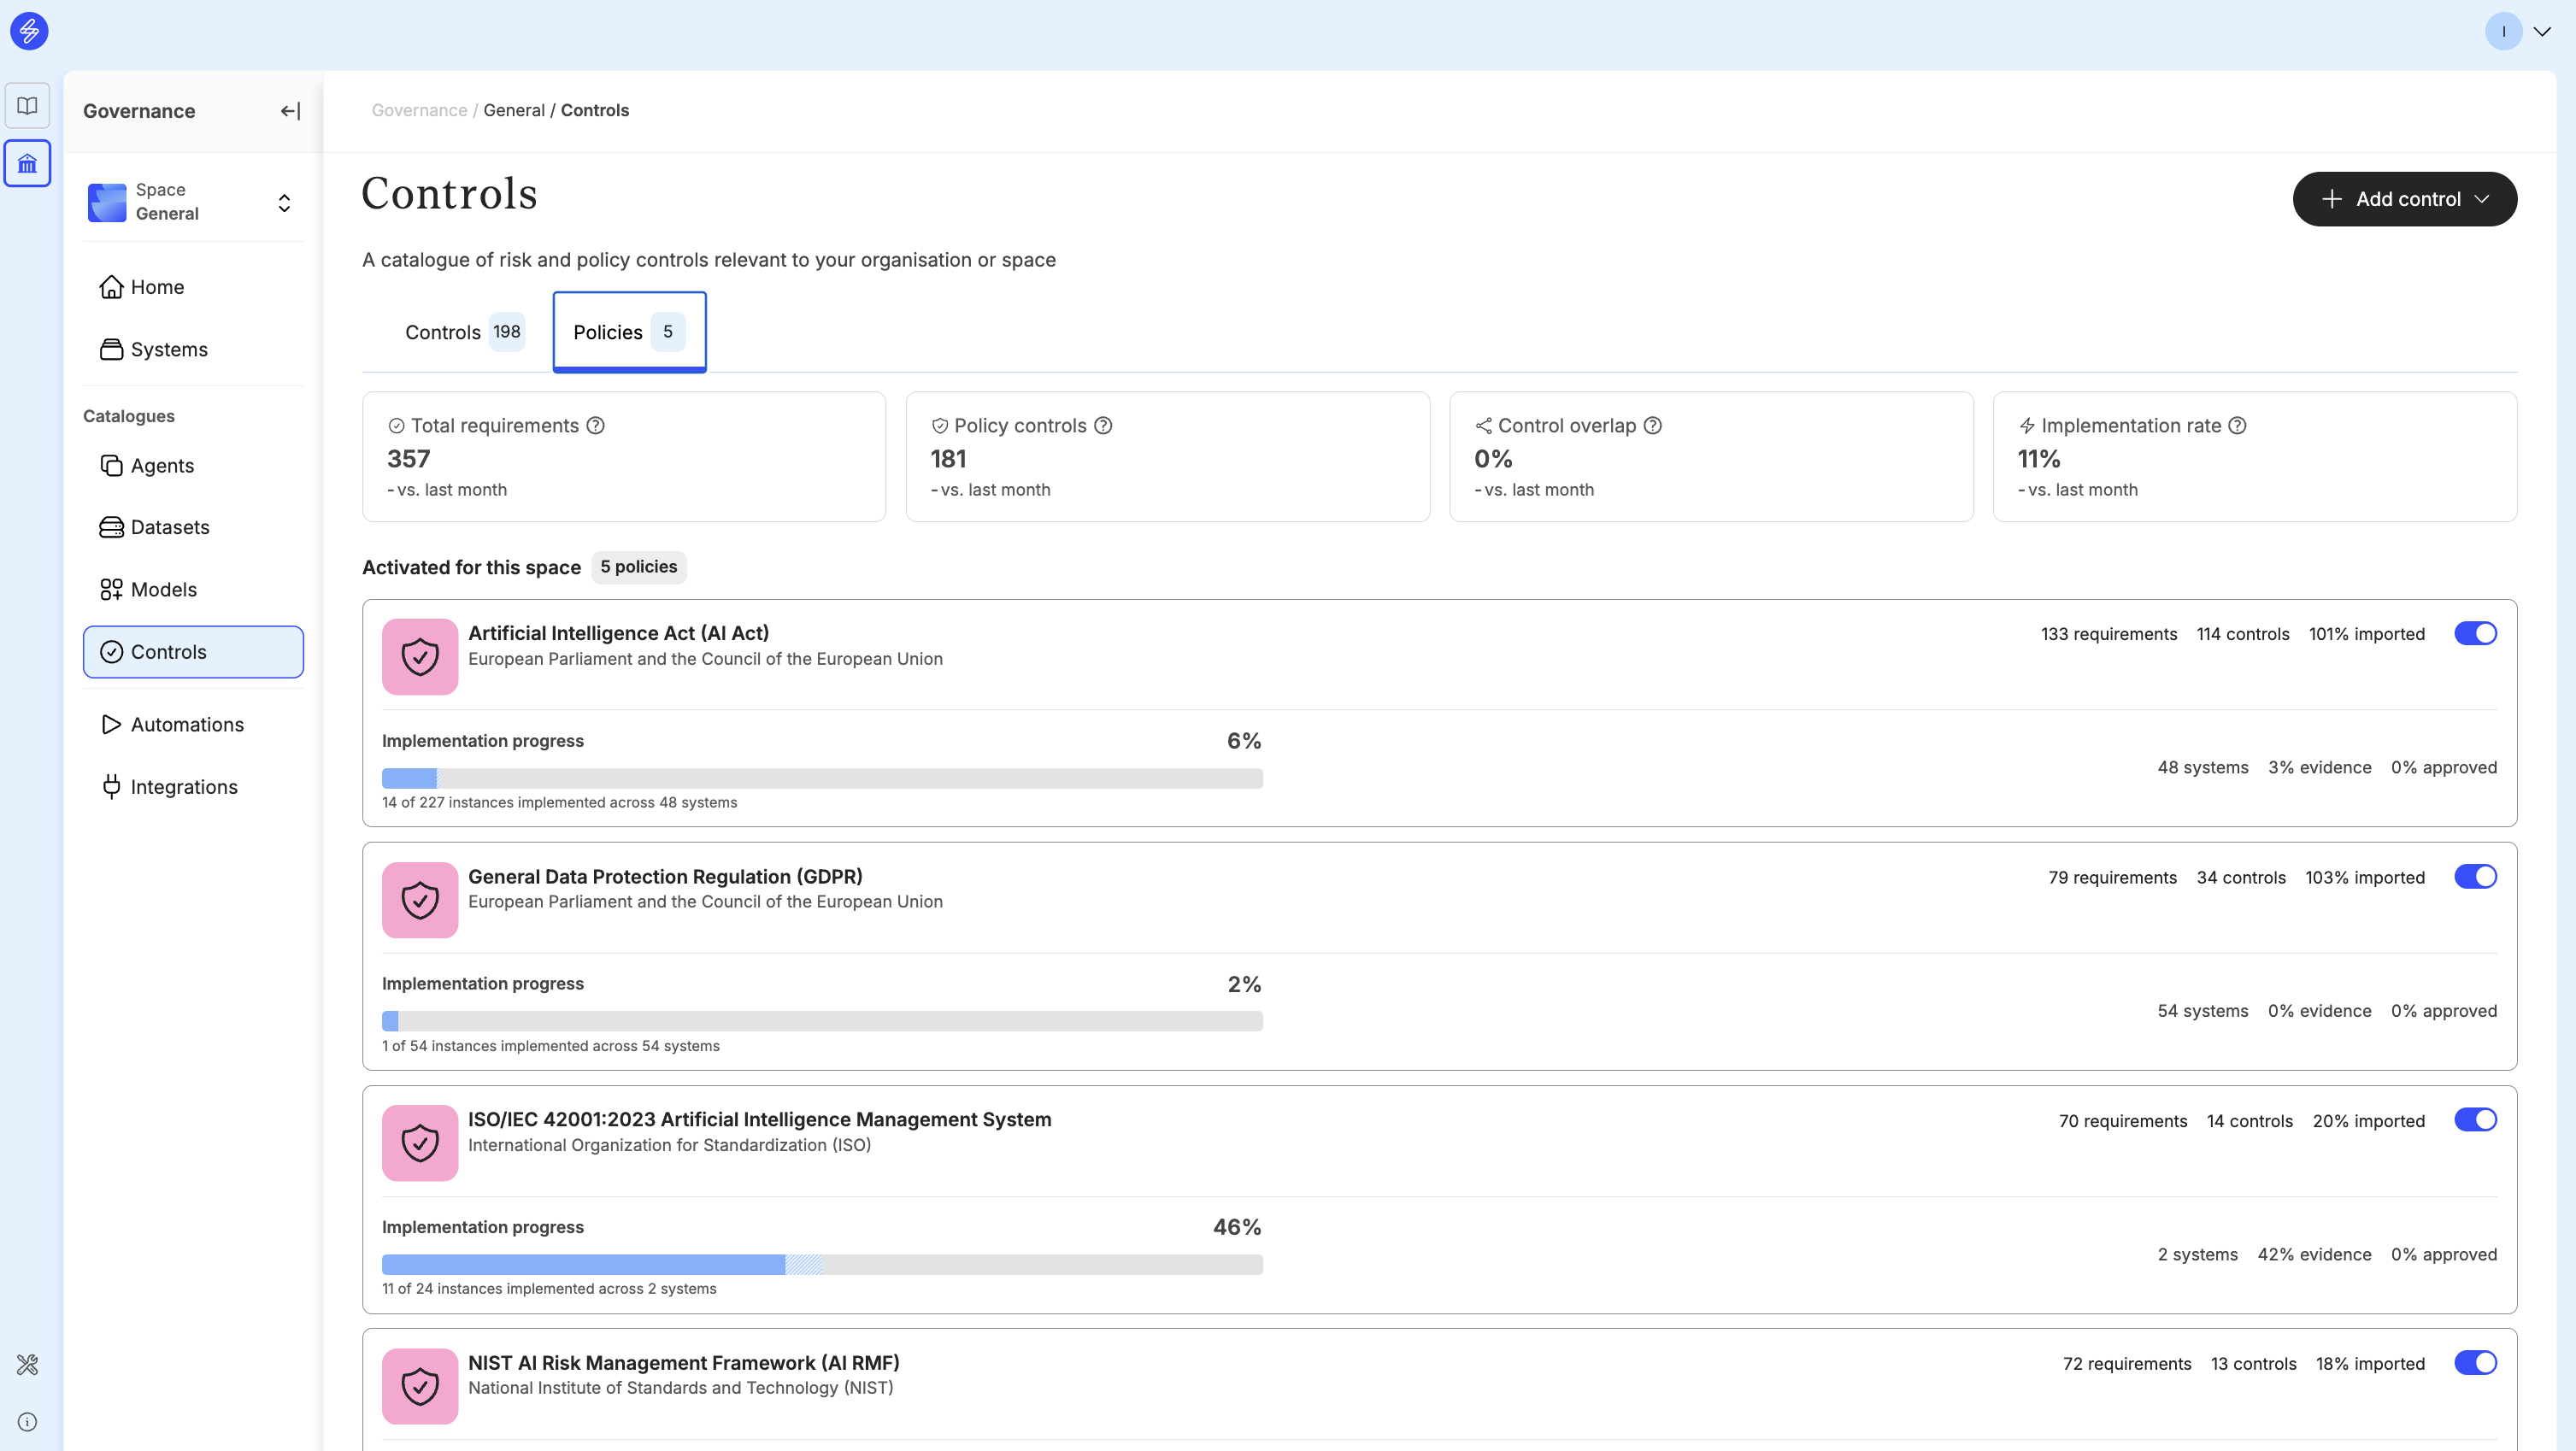Screen dimensions: 2576x1451
Task: Click the AI Act implementation progress bar
Action: (822, 778)
